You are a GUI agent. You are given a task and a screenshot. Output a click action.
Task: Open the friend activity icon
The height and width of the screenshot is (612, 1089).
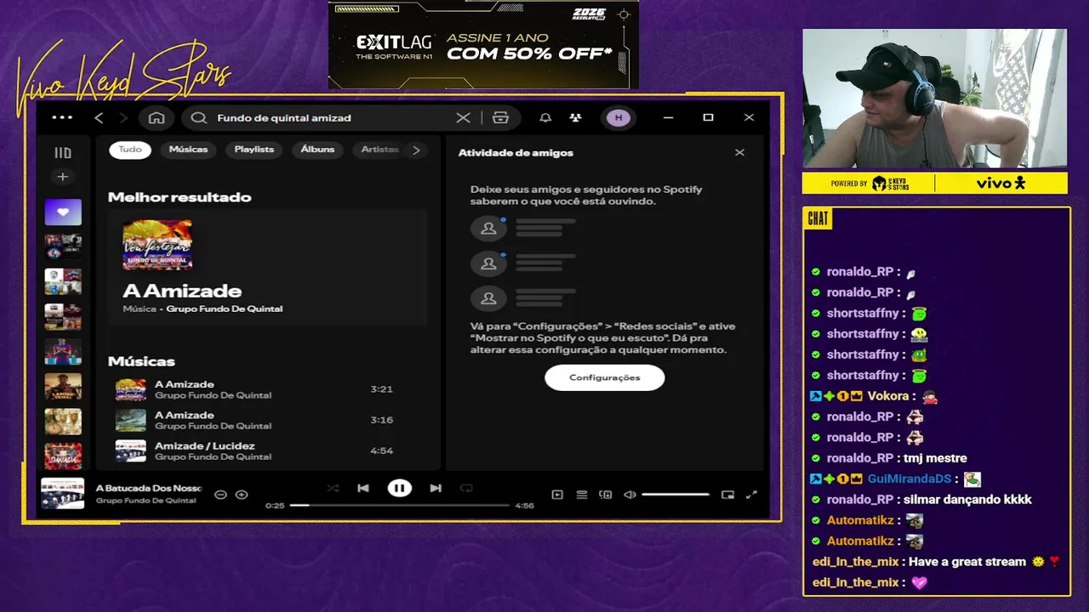tap(575, 117)
